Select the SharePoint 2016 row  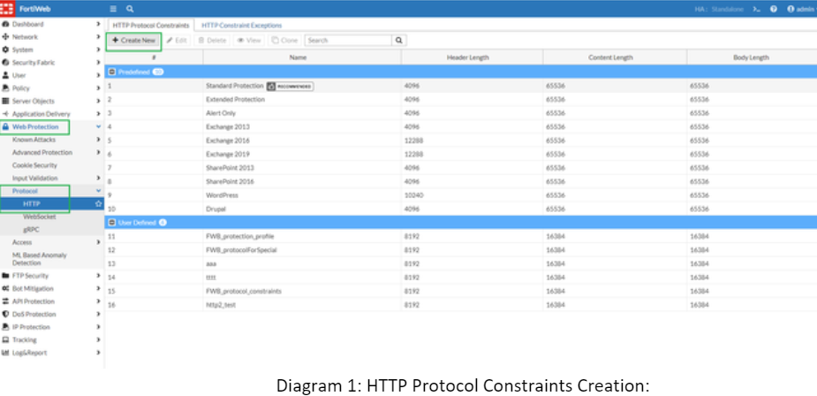click(460, 181)
